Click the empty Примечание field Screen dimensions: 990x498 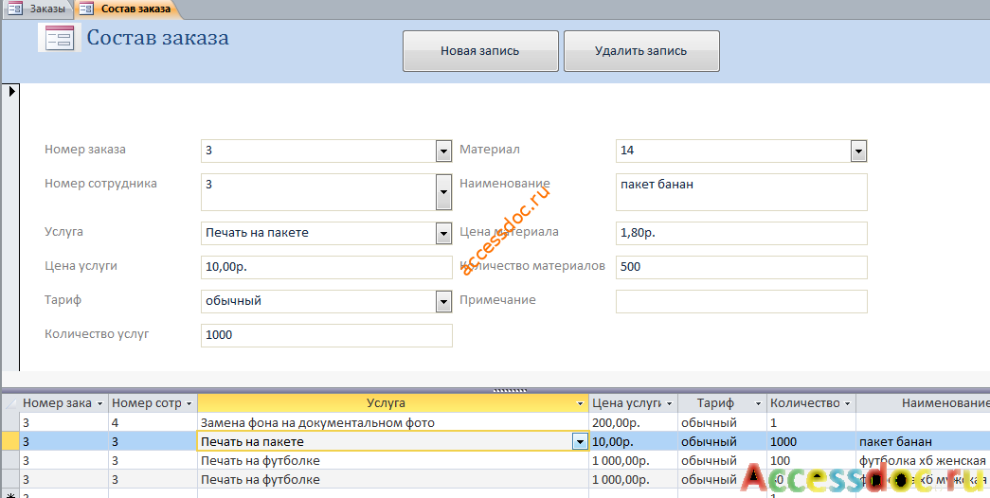pos(741,301)
